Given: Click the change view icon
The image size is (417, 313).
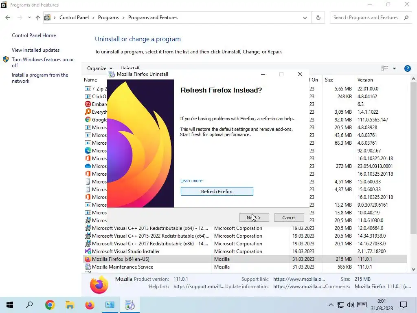Looking at the screenshot, I should click(x=385, y=68).
